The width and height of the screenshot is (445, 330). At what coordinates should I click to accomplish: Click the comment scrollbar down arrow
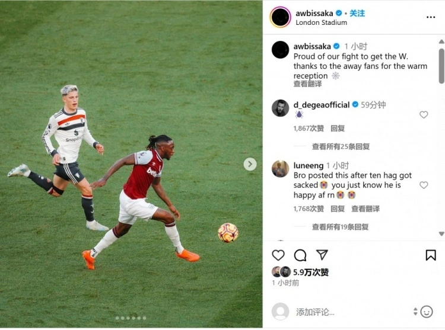[x=441, y=233]
